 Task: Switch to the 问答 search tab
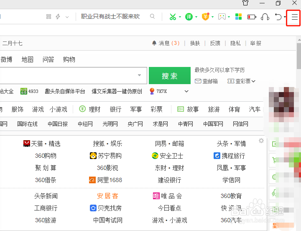(48, 59)
